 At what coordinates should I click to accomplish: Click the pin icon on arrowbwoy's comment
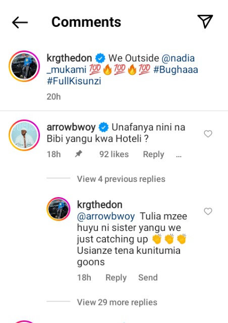click(79, 154)
